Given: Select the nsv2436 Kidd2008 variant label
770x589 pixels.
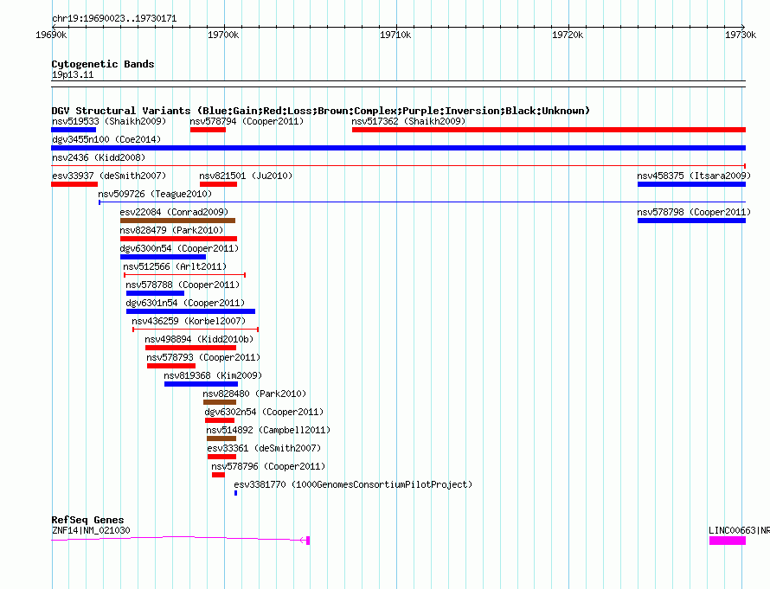Looking at the screenshot, I should point(98,157).
